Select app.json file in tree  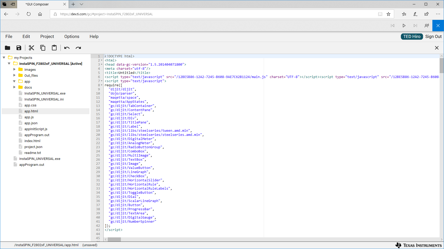[x=31, y=123]
